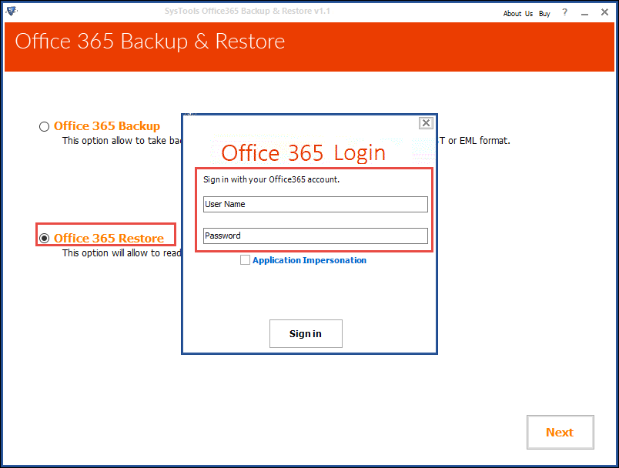
Task: Click the 'Office 365 Restore' orange label
Action: tap(109, 239)
